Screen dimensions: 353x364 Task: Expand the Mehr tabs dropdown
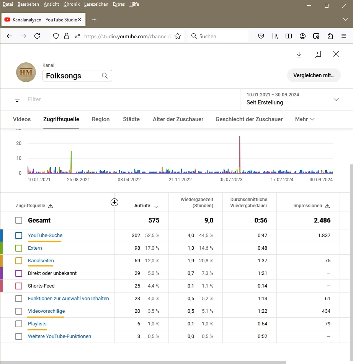pos(305,119)
